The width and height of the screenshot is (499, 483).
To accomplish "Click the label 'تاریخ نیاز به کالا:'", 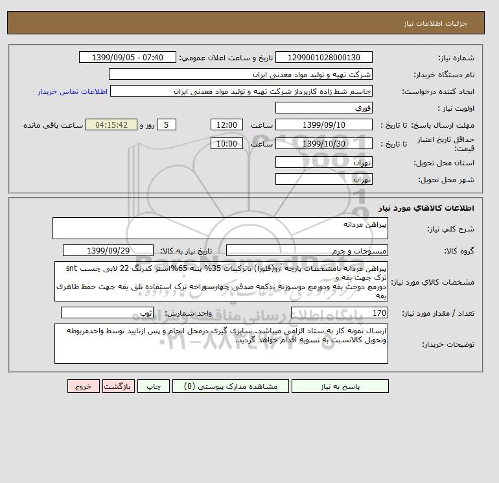I will pos(186,251).
